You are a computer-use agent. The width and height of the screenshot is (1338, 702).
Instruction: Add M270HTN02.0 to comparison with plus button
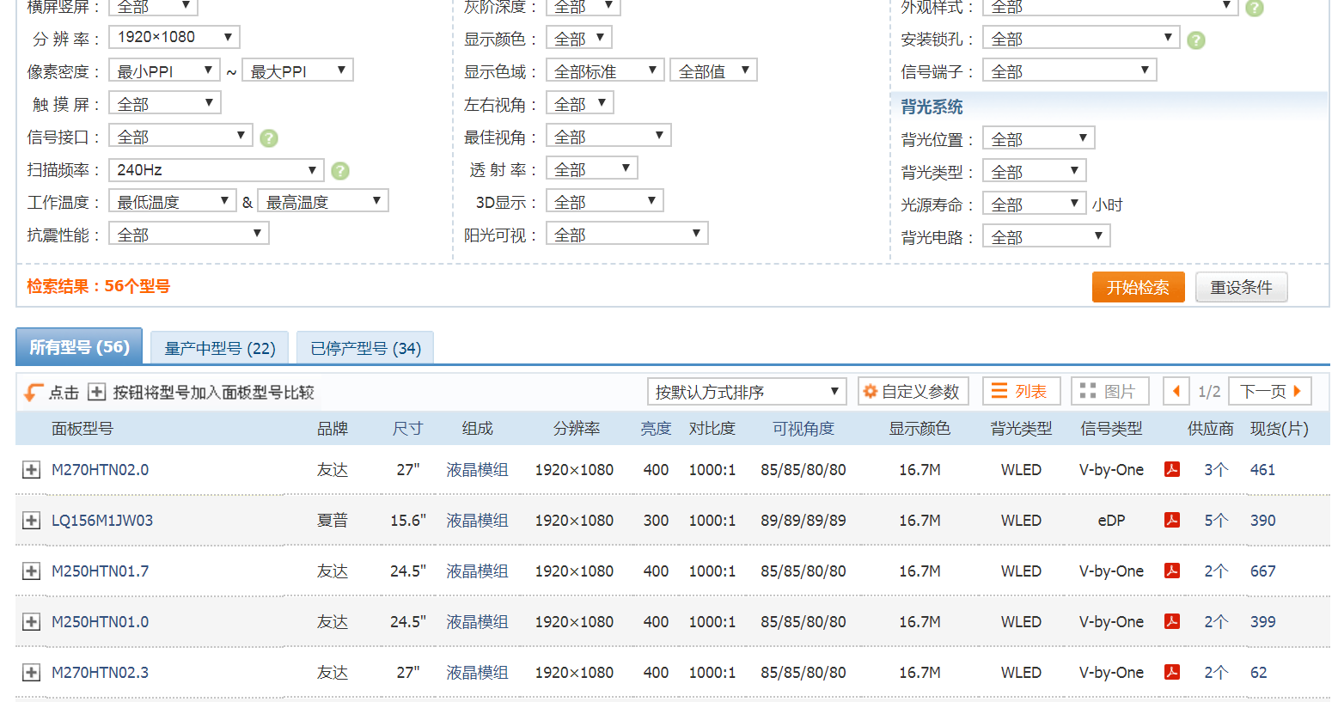31,470
